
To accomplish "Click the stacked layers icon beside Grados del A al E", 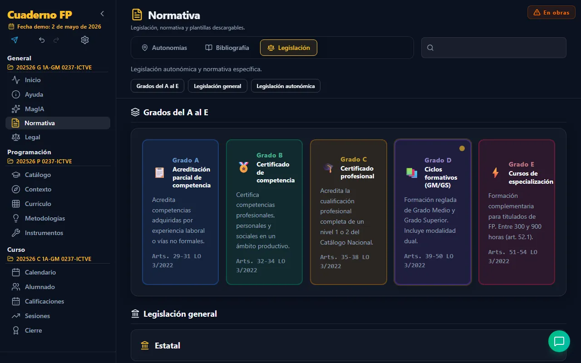I will coord(135,112).
